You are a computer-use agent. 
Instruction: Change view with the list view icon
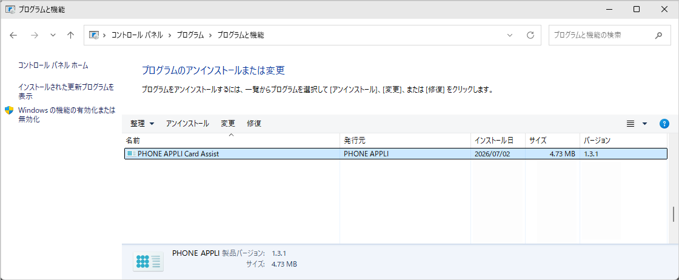(630, 124)
